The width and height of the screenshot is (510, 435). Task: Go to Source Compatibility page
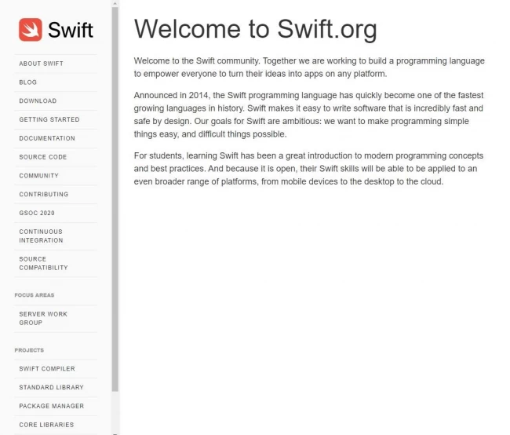coord(44,263)
